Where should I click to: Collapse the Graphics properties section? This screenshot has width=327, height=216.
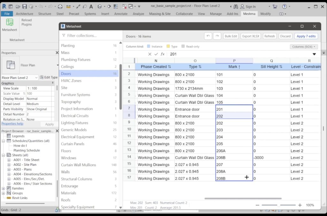[x=53, y=83]
